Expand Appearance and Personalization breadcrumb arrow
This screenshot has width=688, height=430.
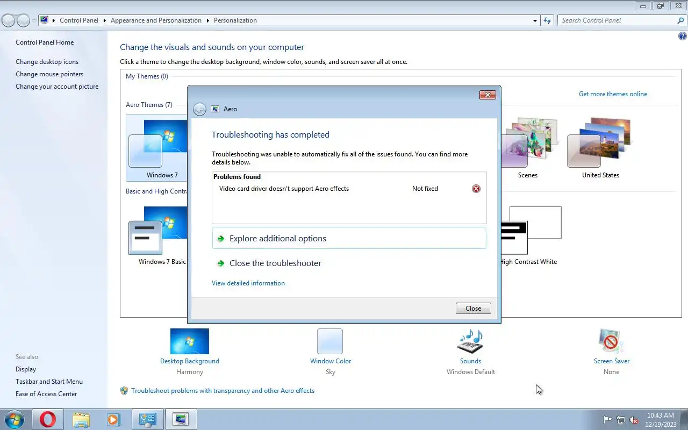click(x=207, y=20)
